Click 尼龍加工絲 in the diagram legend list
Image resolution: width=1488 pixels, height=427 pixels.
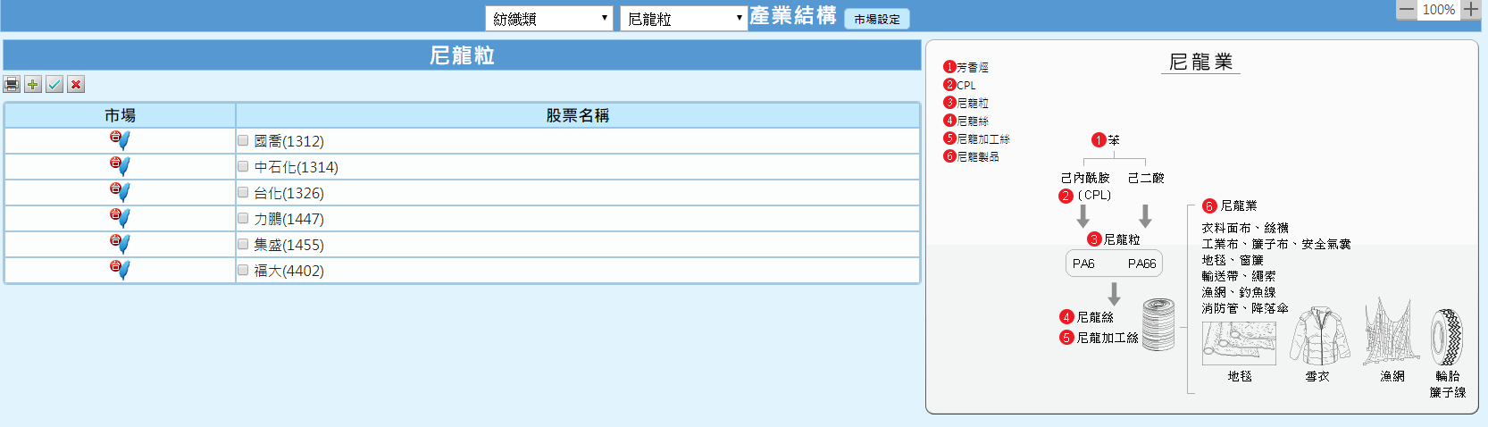tap(982, 138)
